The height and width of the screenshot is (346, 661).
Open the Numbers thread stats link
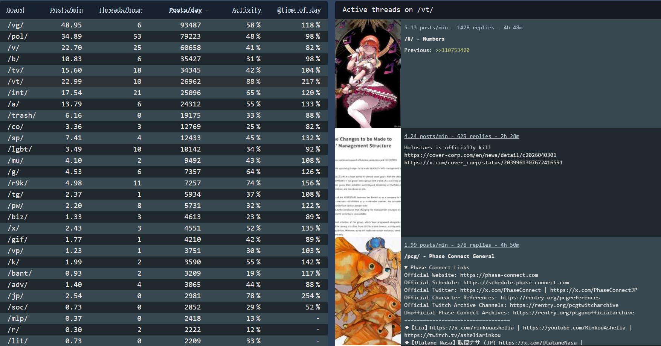click(463, 27)
